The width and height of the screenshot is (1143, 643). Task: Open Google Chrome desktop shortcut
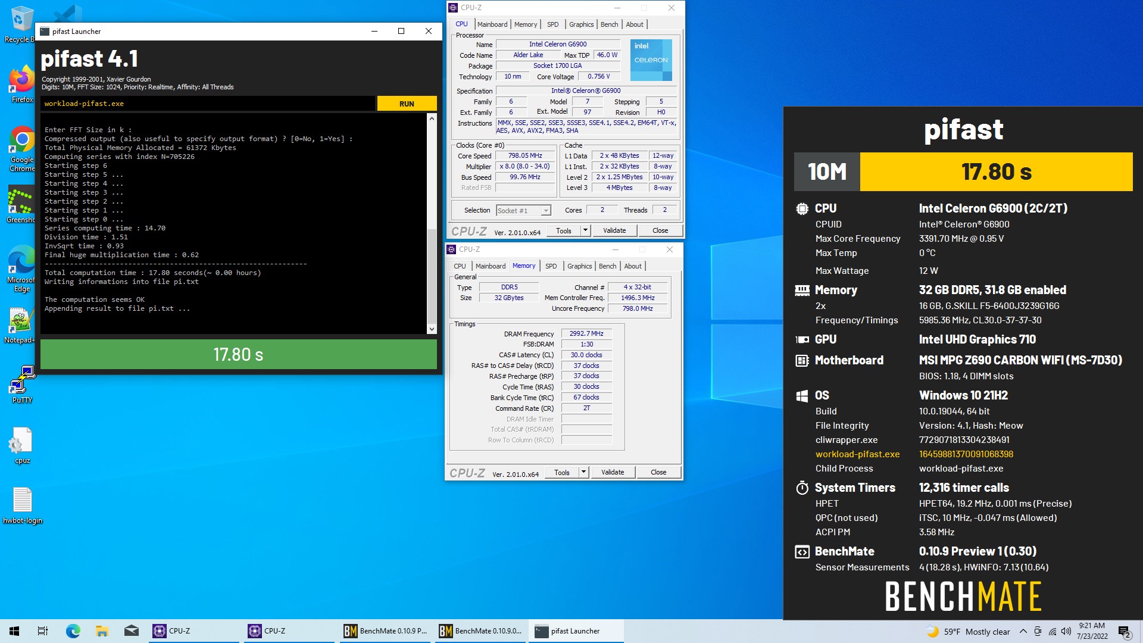[22, 149]
